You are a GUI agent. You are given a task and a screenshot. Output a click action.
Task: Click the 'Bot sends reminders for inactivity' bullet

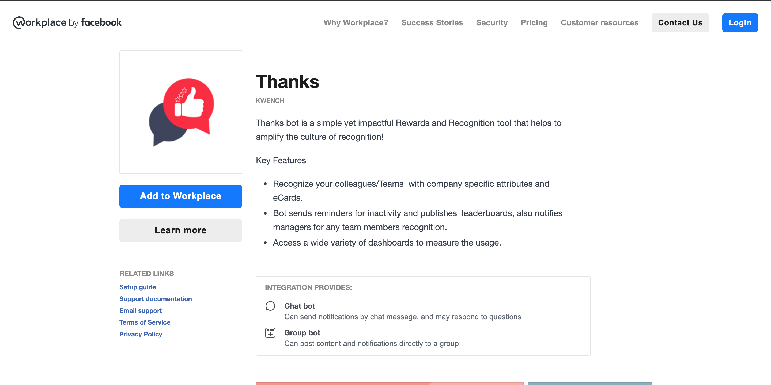click(x=418, y=220)
